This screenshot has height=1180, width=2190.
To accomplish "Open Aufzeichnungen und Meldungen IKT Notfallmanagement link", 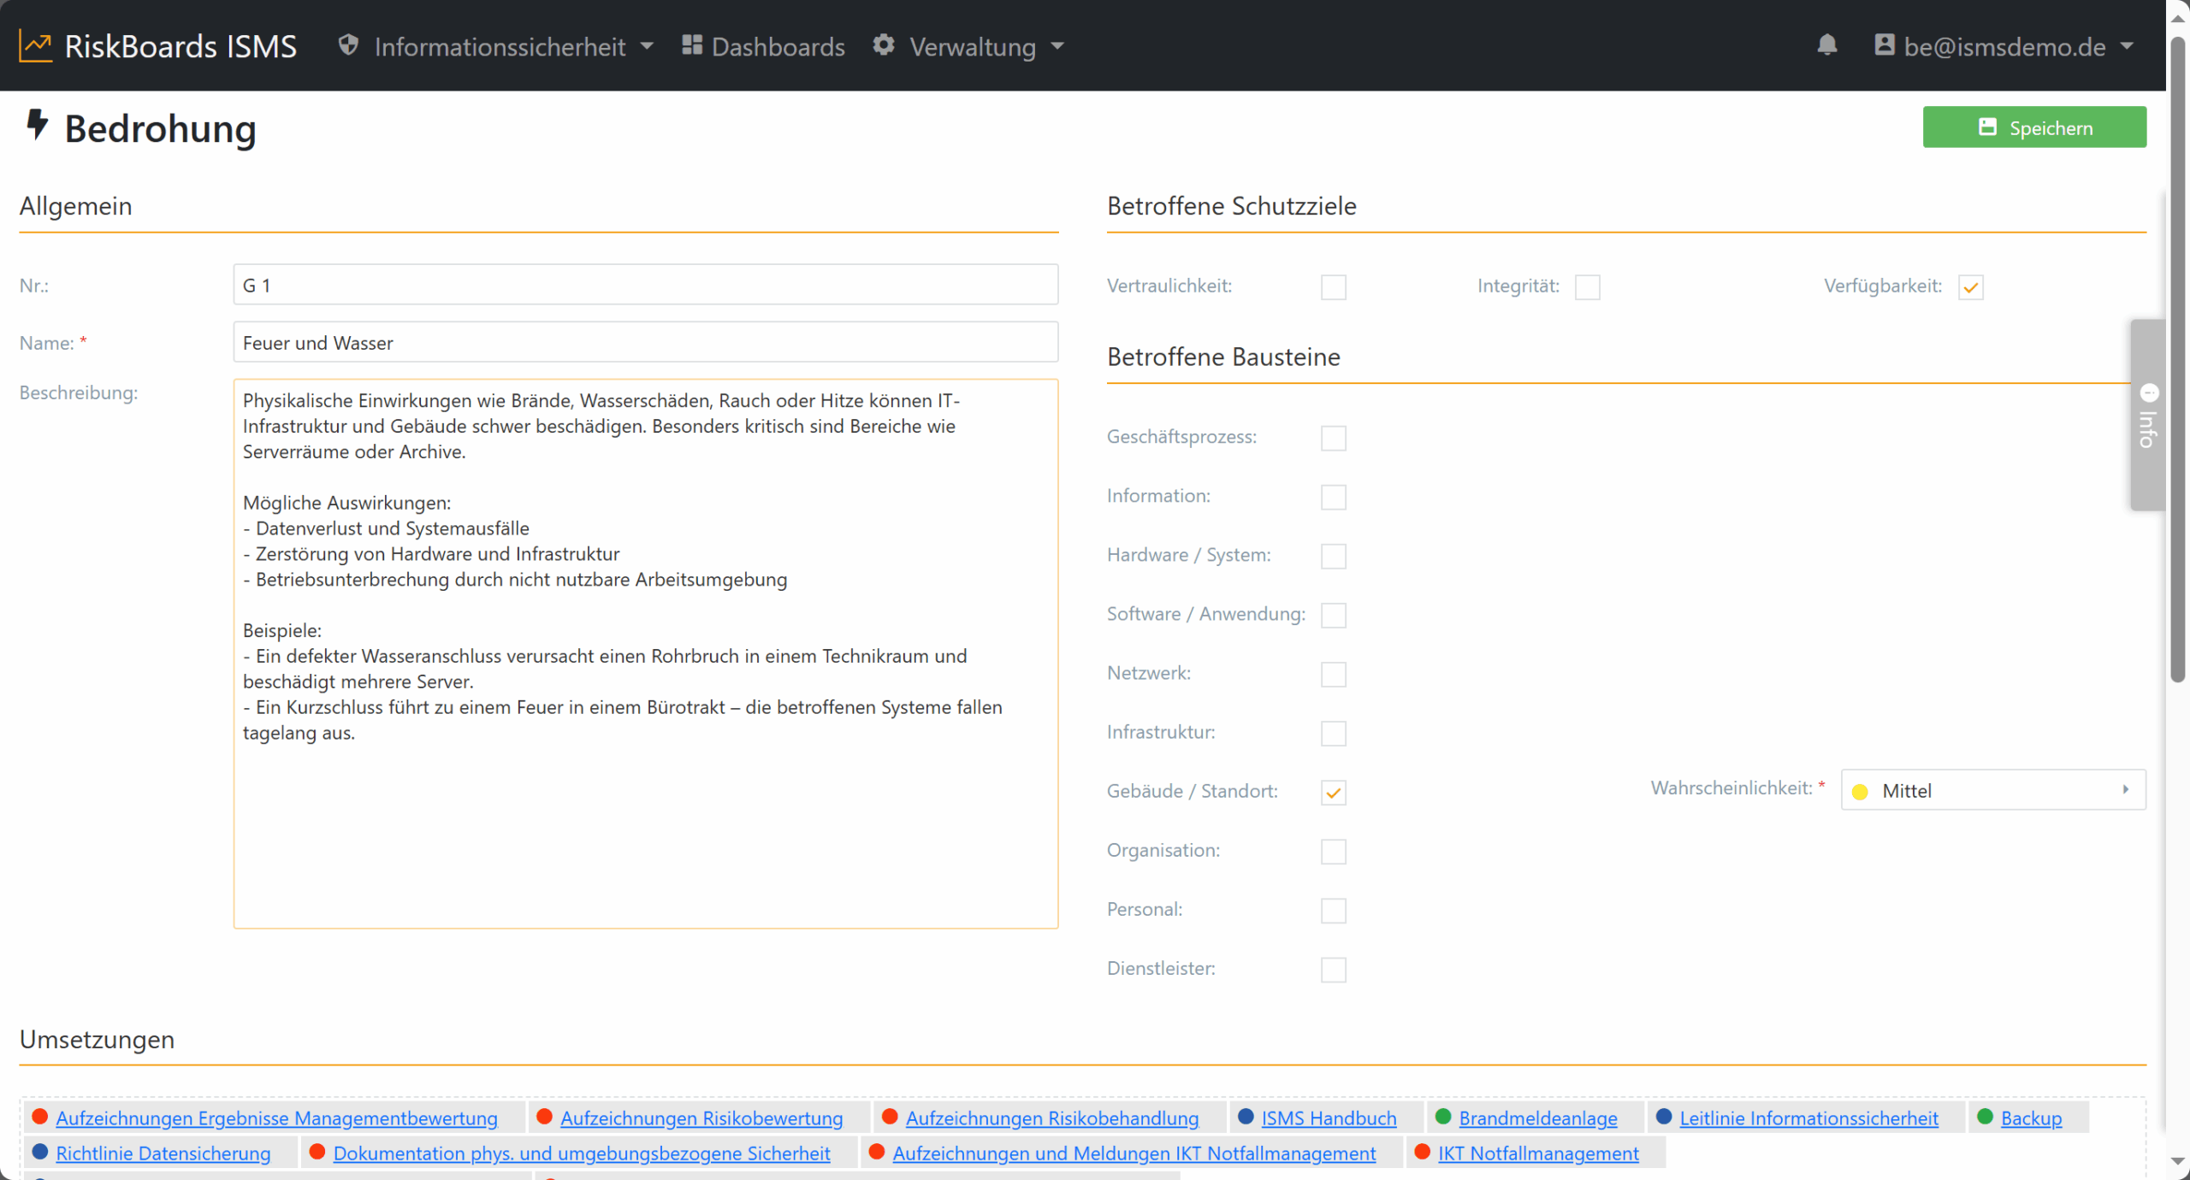I will 1134,1153.
